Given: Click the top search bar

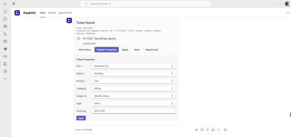Looking at the screenshot, I should click(145, 4).
